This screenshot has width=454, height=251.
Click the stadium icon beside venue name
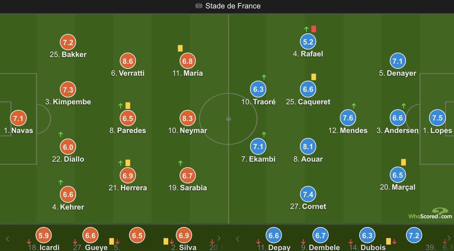point(199,6)
